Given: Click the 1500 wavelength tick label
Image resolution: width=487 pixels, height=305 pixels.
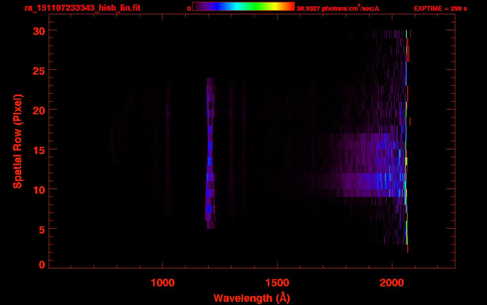Looking at the screenshot, I should [x=277, y=283].
